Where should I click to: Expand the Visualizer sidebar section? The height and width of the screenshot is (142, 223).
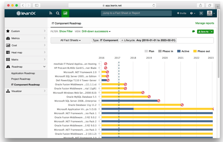point(45,91)
